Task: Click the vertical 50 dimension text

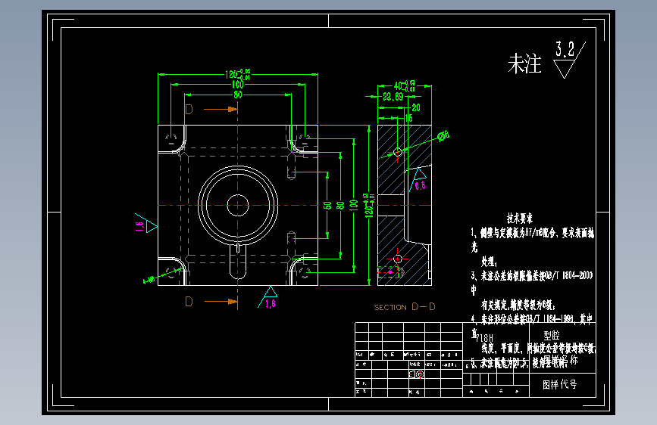Action: [x=327, y=206]
